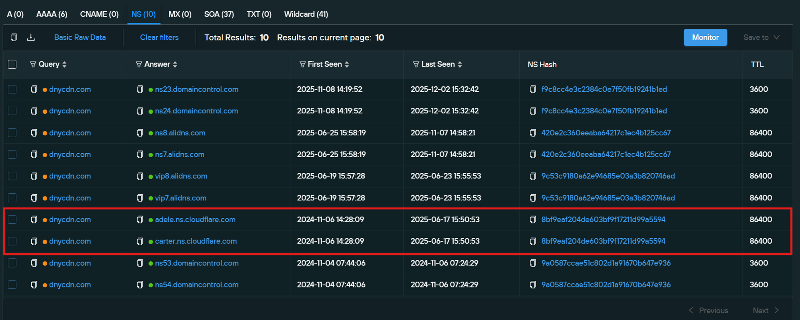Click the Clear filters link
This screenshot has height=320, width=800.
159,37
